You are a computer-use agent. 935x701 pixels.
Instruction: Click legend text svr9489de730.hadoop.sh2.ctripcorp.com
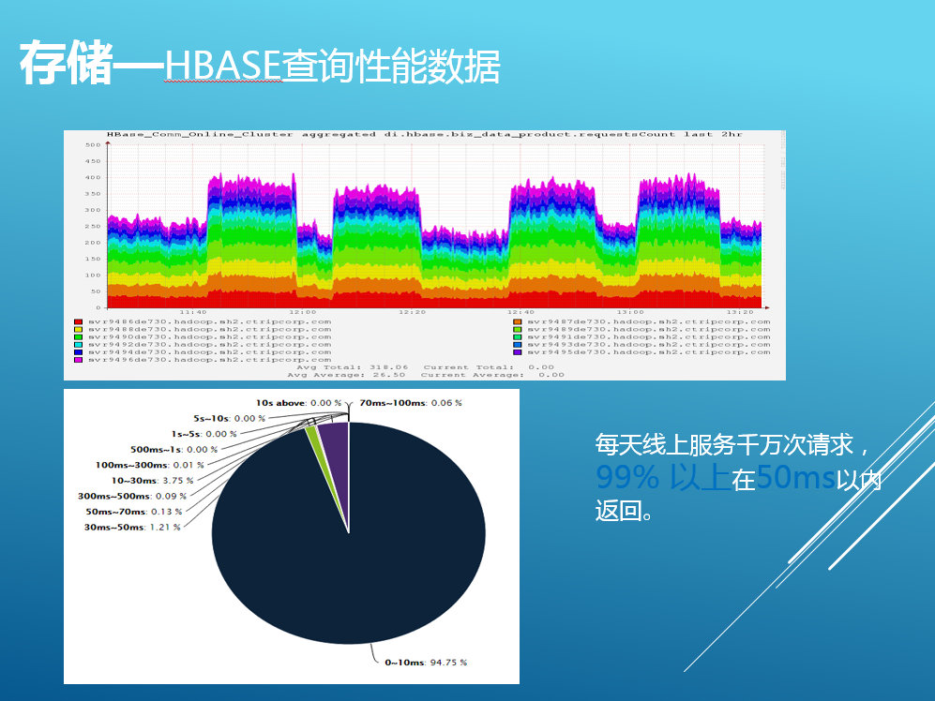coord(649,330)
